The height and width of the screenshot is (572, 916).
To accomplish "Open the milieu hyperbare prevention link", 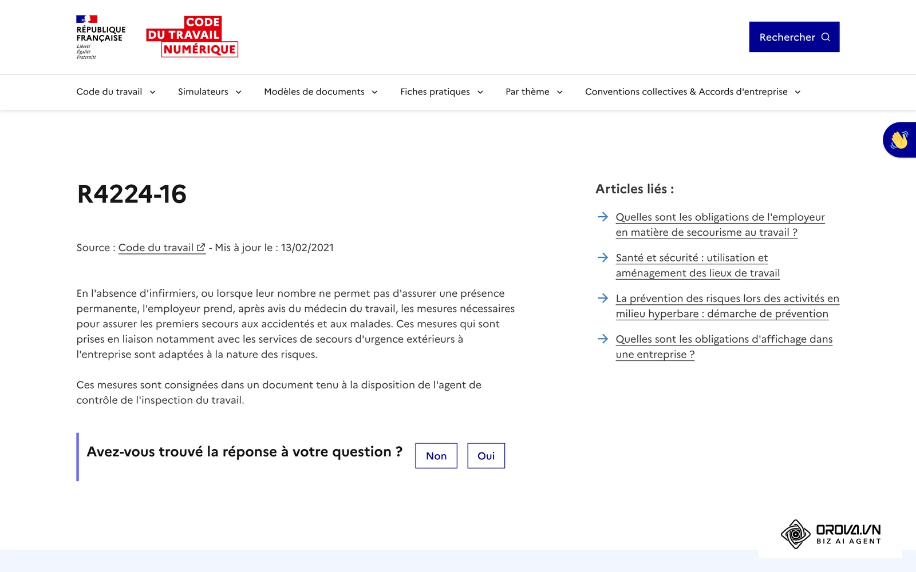I will pyautogui.click(x=728, y=306).
